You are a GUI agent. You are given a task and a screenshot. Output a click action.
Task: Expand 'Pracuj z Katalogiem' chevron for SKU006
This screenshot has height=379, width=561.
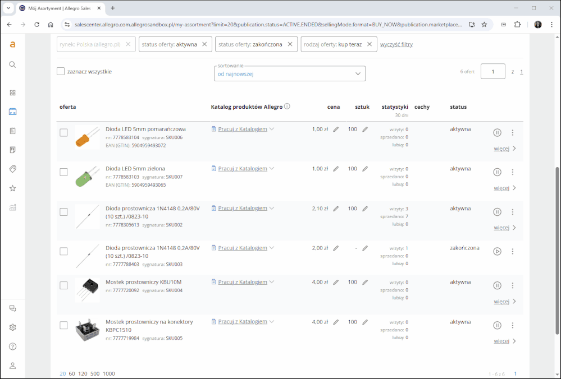272,129
